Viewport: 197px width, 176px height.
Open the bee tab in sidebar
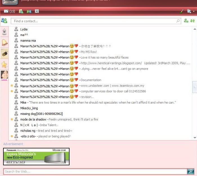click(x=5, y=54)
